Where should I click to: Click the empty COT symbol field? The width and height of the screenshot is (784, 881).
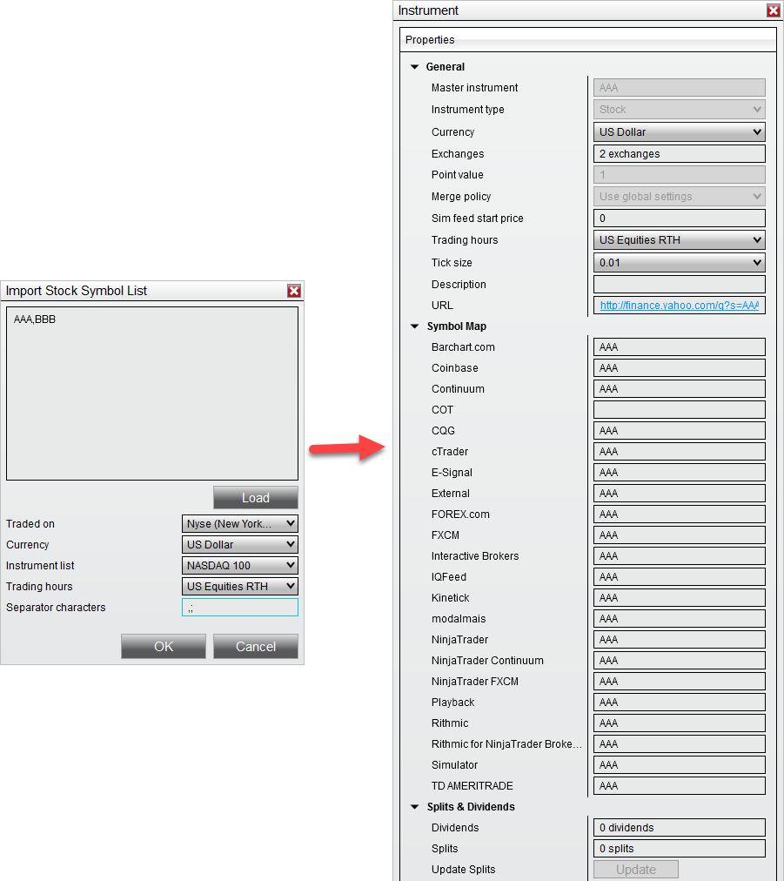coord(679,410)
